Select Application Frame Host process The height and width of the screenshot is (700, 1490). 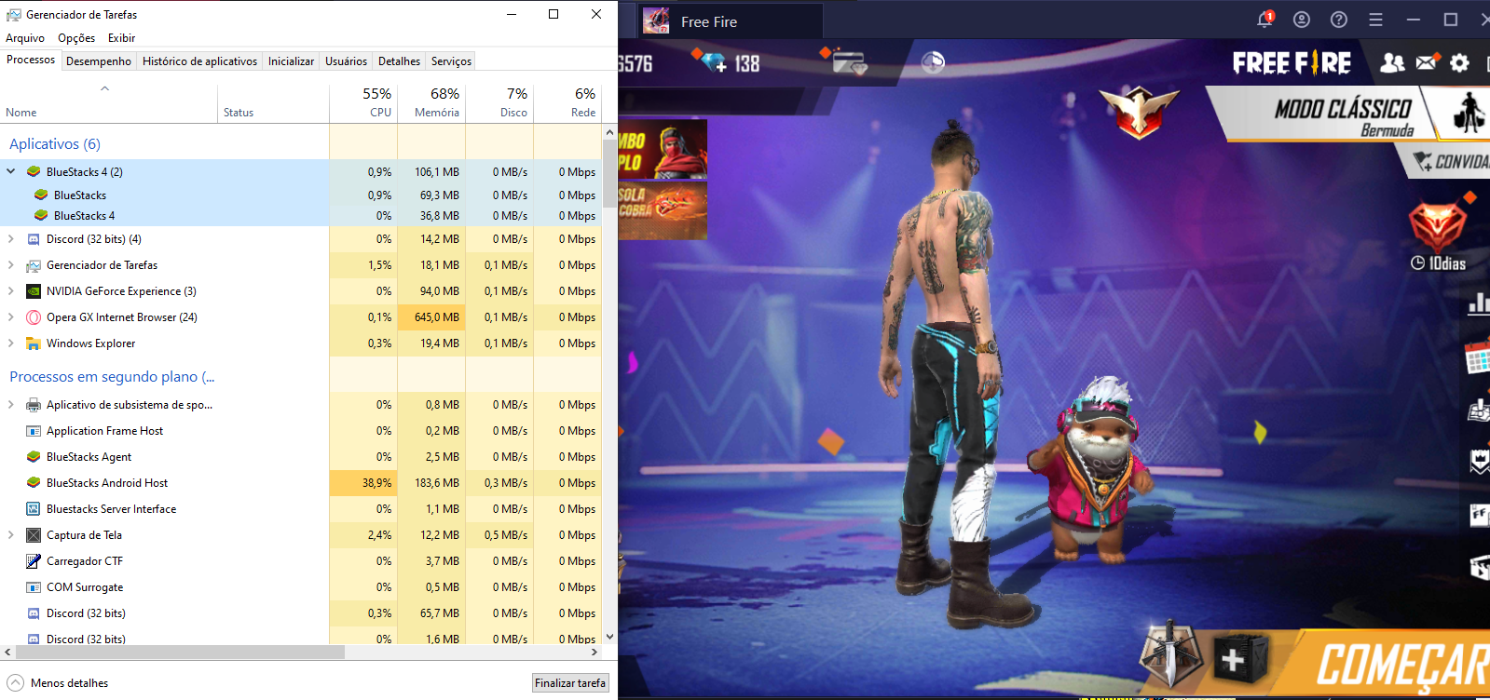[x=301, y=431]
